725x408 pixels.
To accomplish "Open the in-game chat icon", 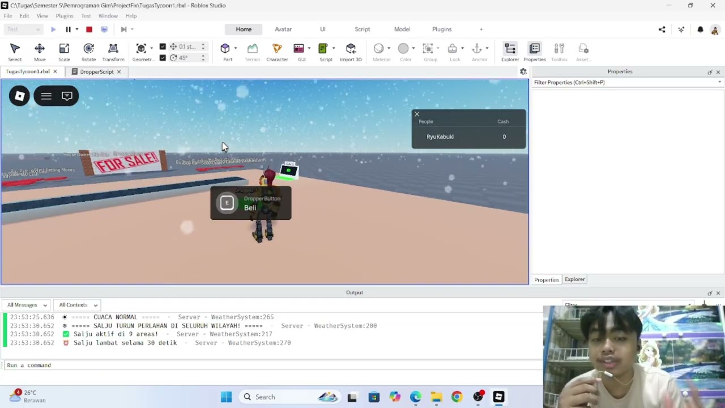I will (x=67, y=96).
